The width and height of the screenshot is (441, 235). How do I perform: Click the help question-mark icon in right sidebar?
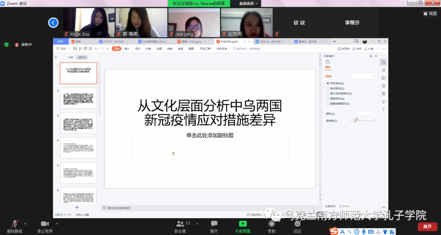pos(383,86)
